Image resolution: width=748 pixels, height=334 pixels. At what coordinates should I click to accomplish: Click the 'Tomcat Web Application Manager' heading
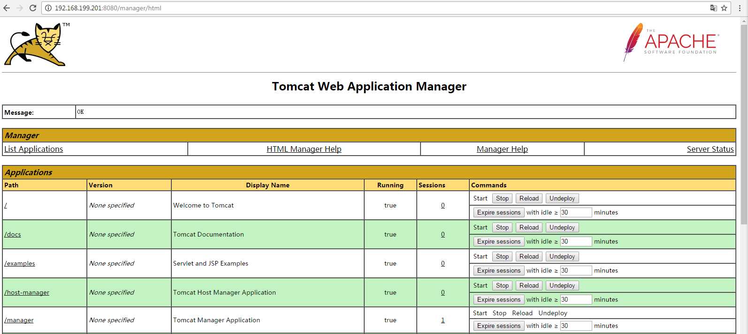pyautogui.click(x=369, y=87)
